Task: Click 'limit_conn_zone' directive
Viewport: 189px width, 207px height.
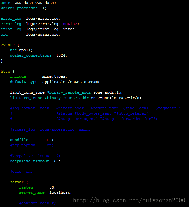Action: tap(27, 93)
